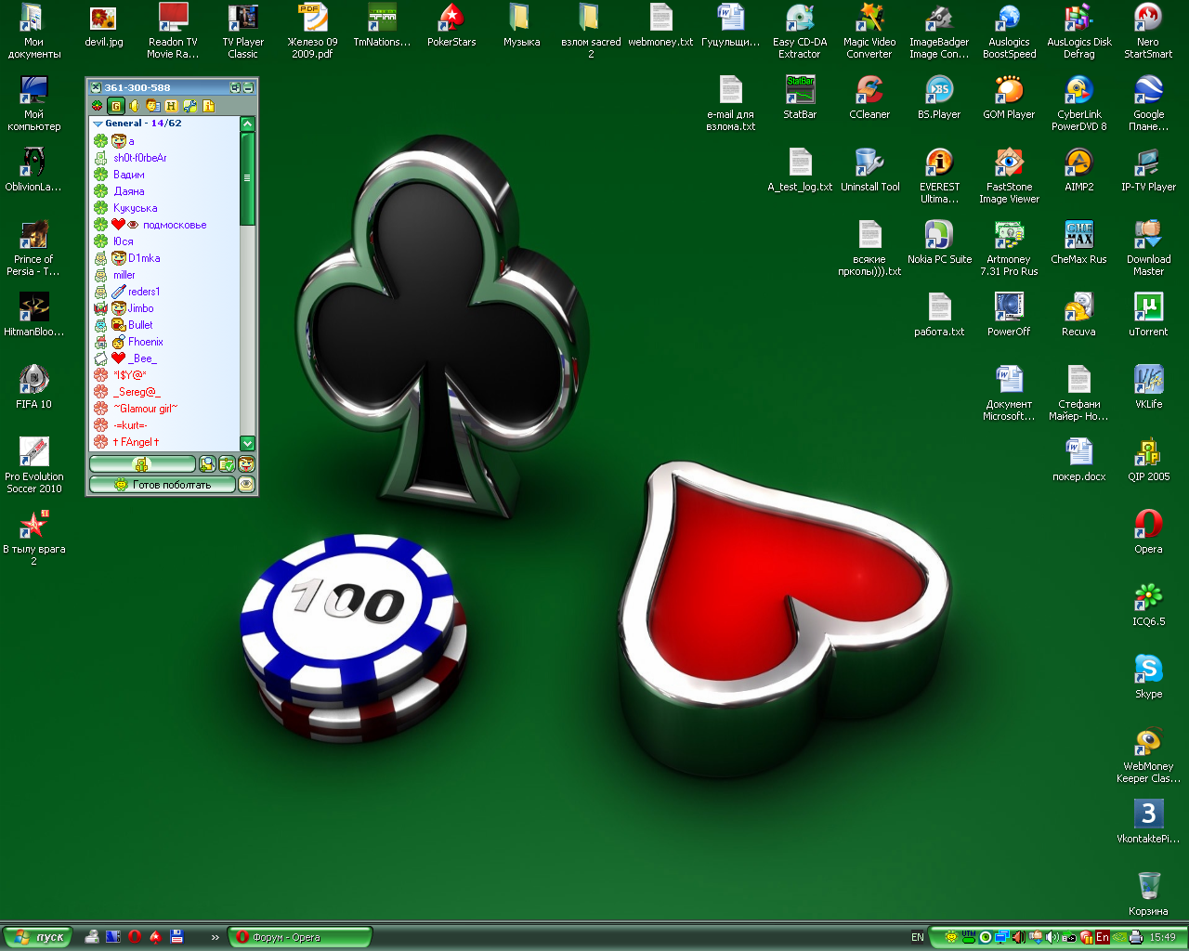Open the X-status smiley face button
This screenshot has height=951, width=1189.
[246, 464]
